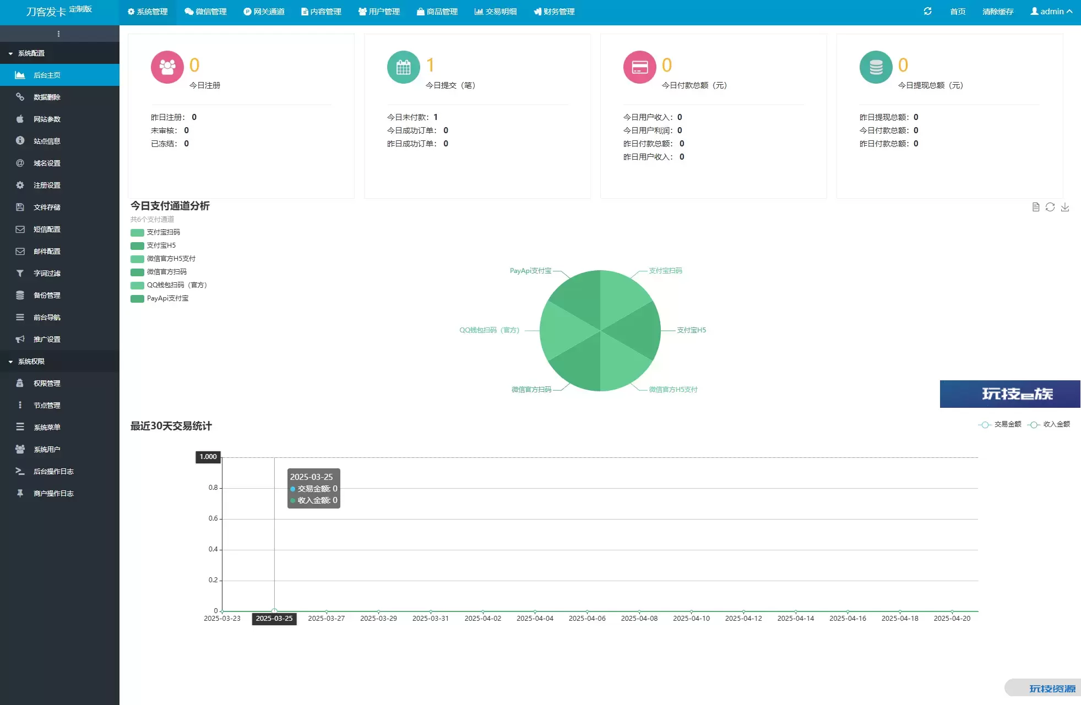
Task: Open the 网关通道 top menu
Action: click(264, 12)
